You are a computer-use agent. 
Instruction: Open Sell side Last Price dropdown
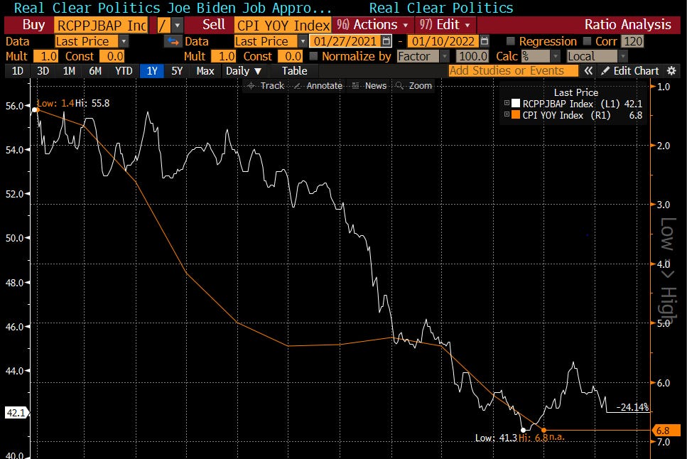[303, 42]
